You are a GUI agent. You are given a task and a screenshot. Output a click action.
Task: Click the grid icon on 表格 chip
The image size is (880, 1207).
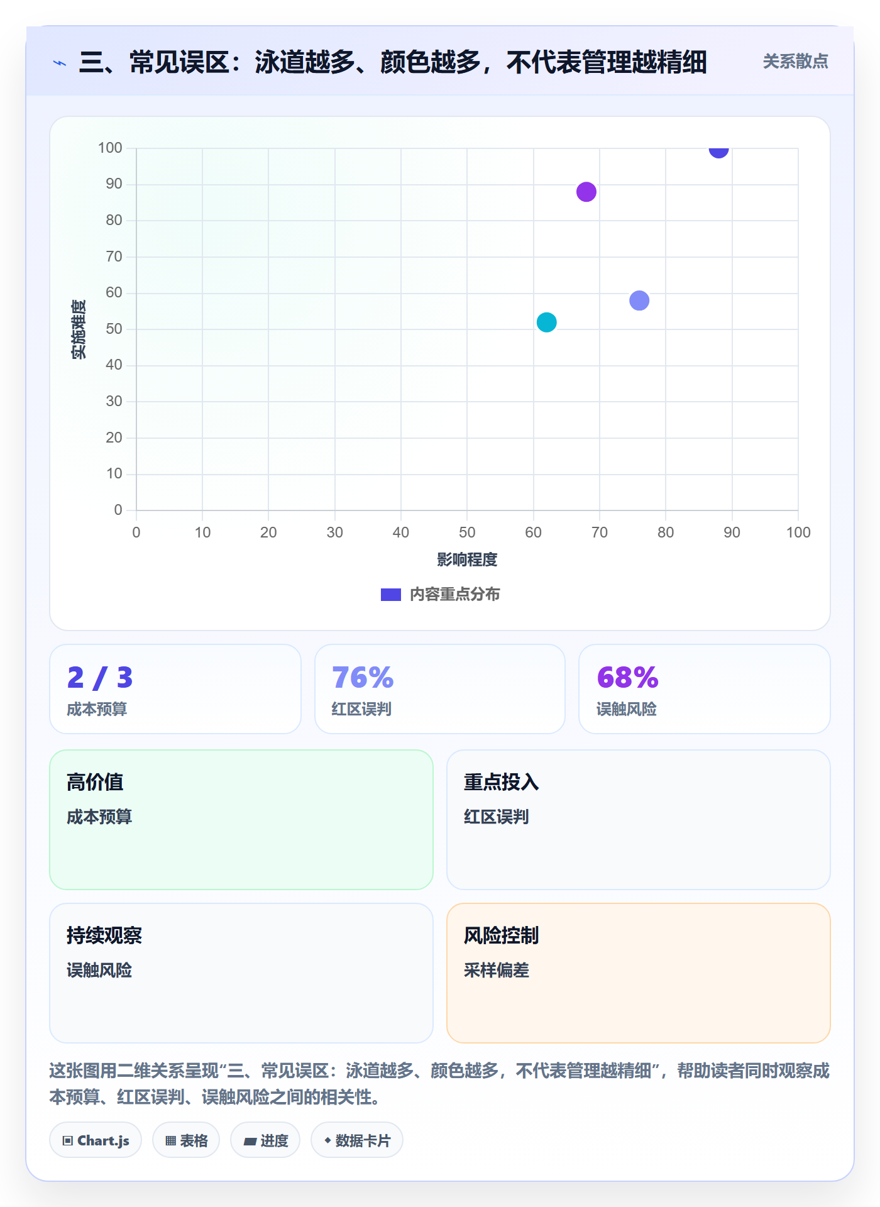tap(170, 1141)
